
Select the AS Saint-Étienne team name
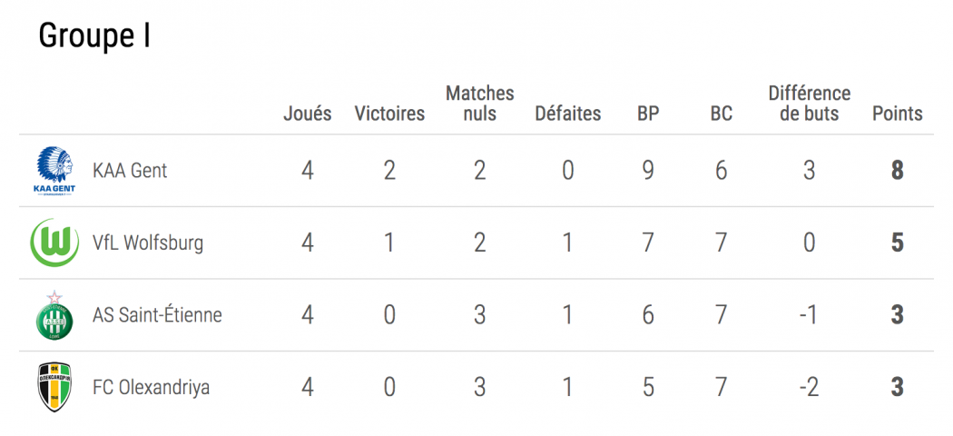tap(157, 314)
